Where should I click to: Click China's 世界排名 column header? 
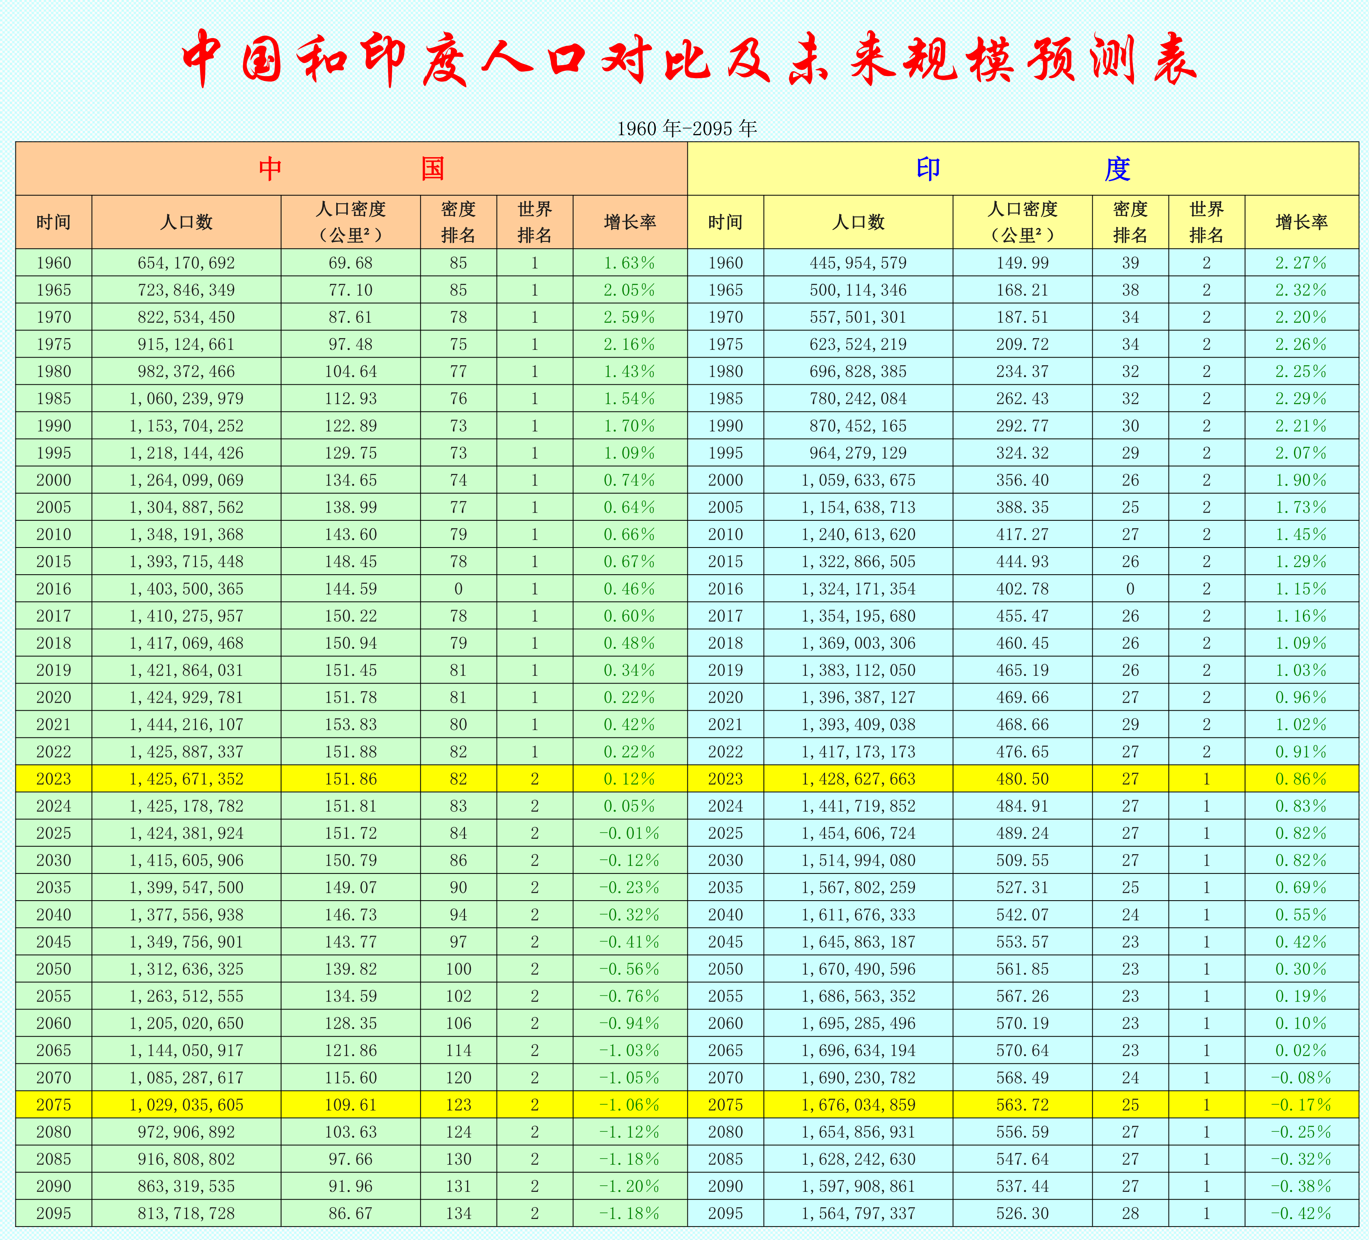[x=534, y=222]
